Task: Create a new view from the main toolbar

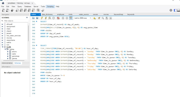Action: click(25, 10)
